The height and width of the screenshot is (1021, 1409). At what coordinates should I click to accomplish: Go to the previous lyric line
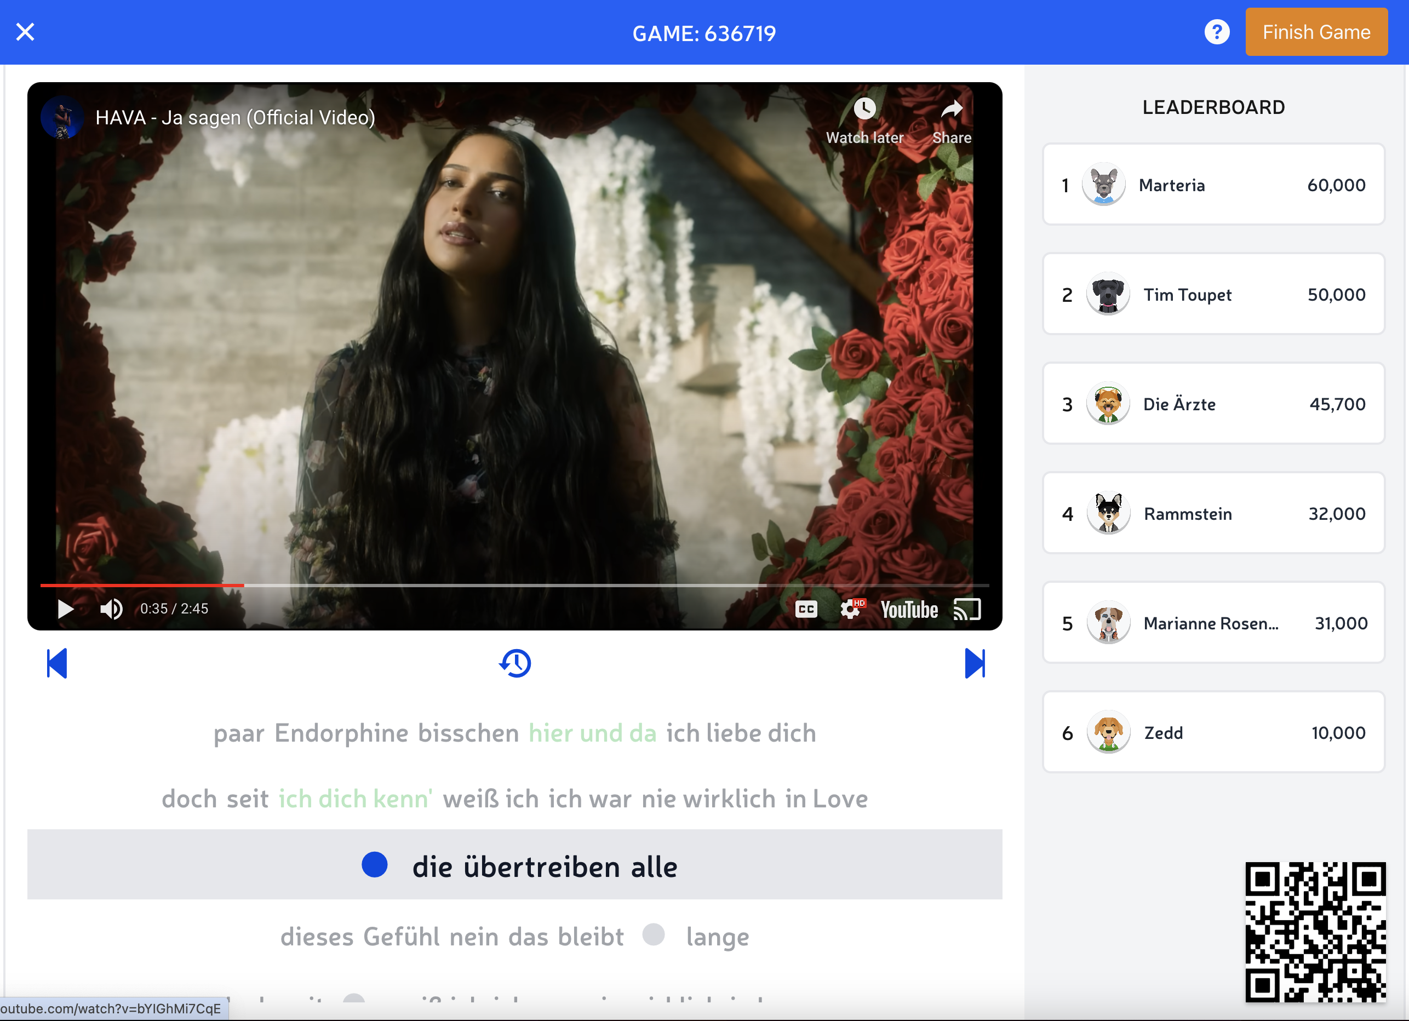pos(56,663)
